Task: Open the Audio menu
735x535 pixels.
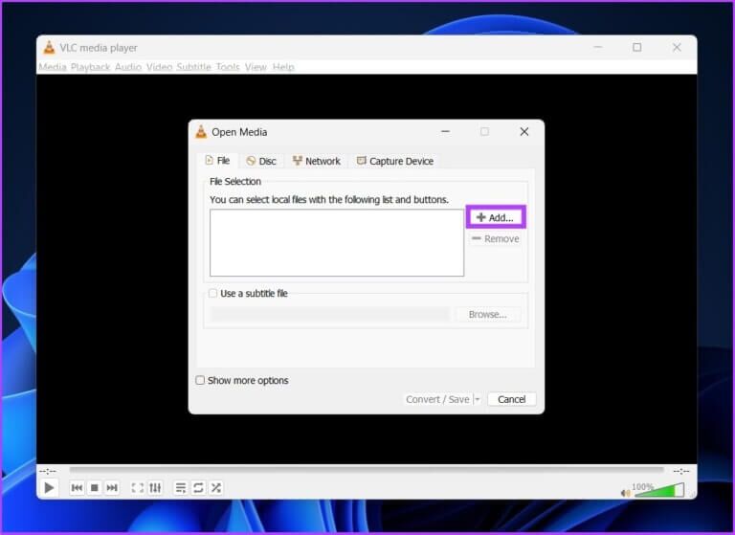Action: coord(128,67)
